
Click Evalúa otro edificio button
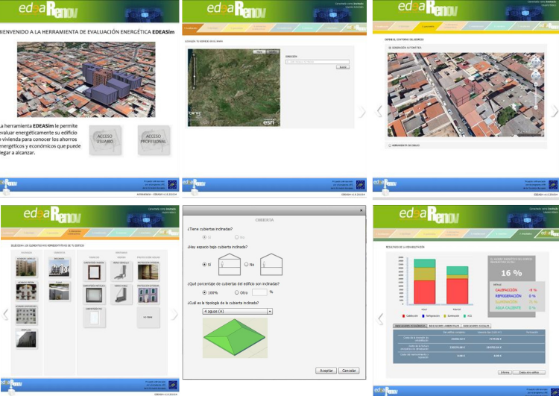(x=529, y=372)
